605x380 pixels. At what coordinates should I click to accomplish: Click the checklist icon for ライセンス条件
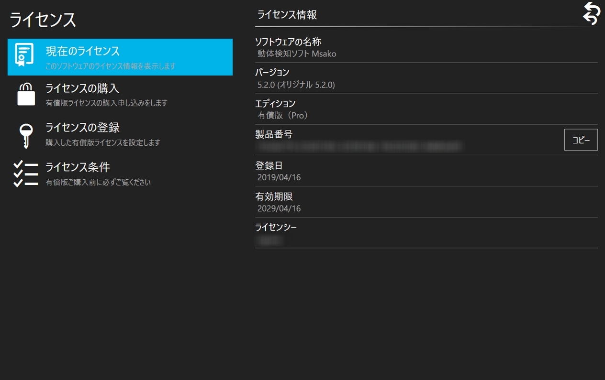tap(26, 174)
